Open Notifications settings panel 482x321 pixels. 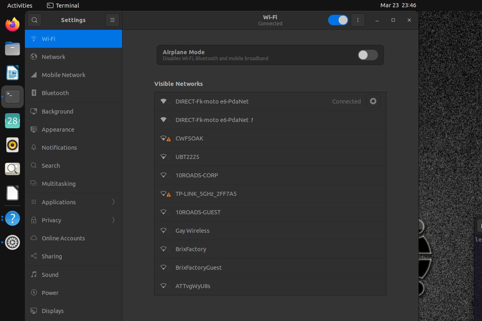coord(74,148)
